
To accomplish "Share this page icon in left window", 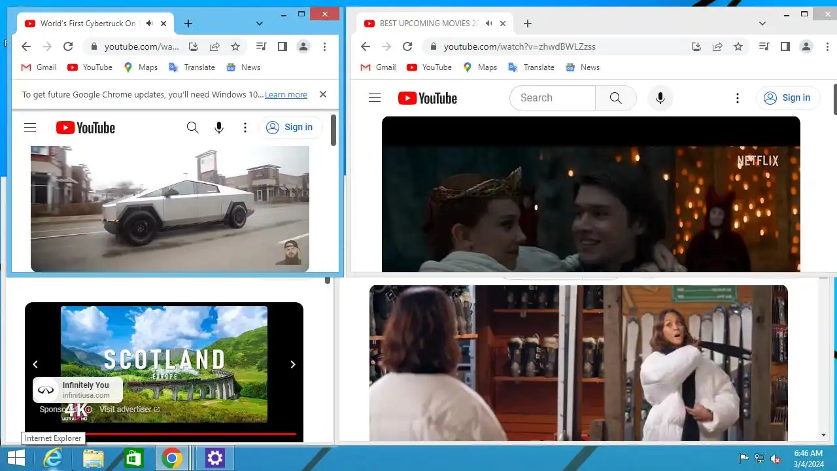I will click(x=214, y=46).
